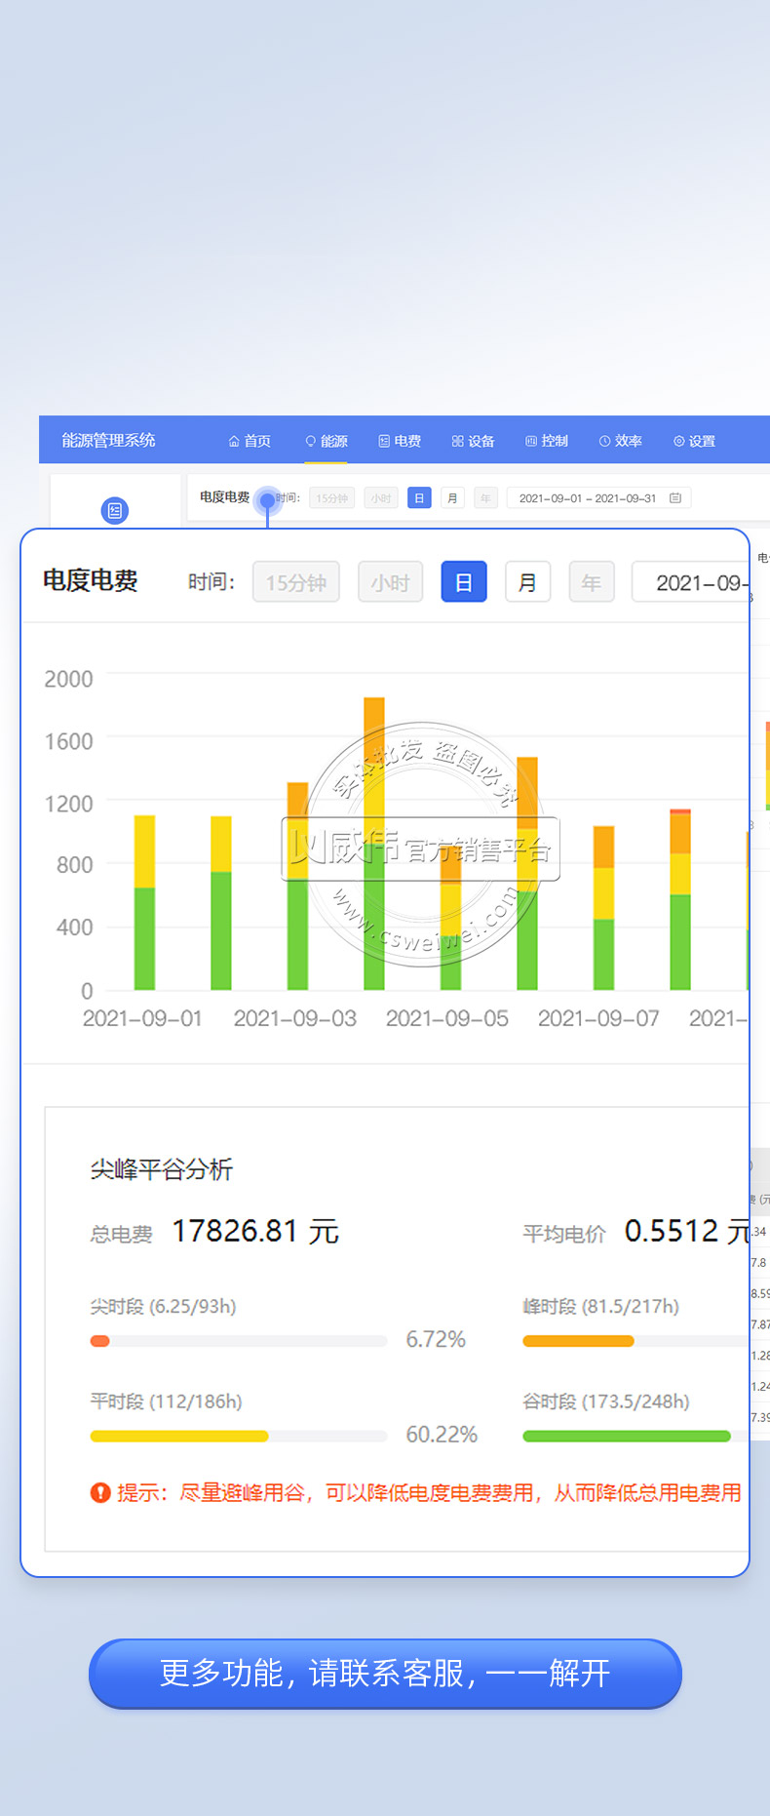Click calendar icon in small date range field
Viewport: 770px width, 1816px height.
(x=675, y=497)
